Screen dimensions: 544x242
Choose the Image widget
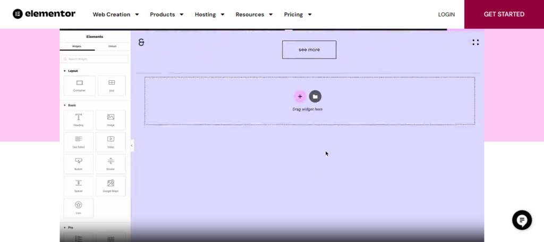(x=110, y=120)
